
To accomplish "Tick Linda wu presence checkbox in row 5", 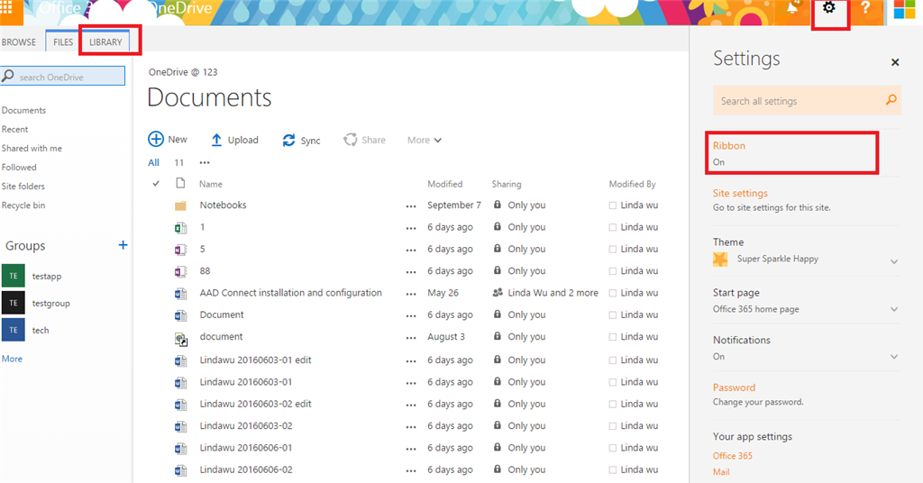I will [613, 249].
